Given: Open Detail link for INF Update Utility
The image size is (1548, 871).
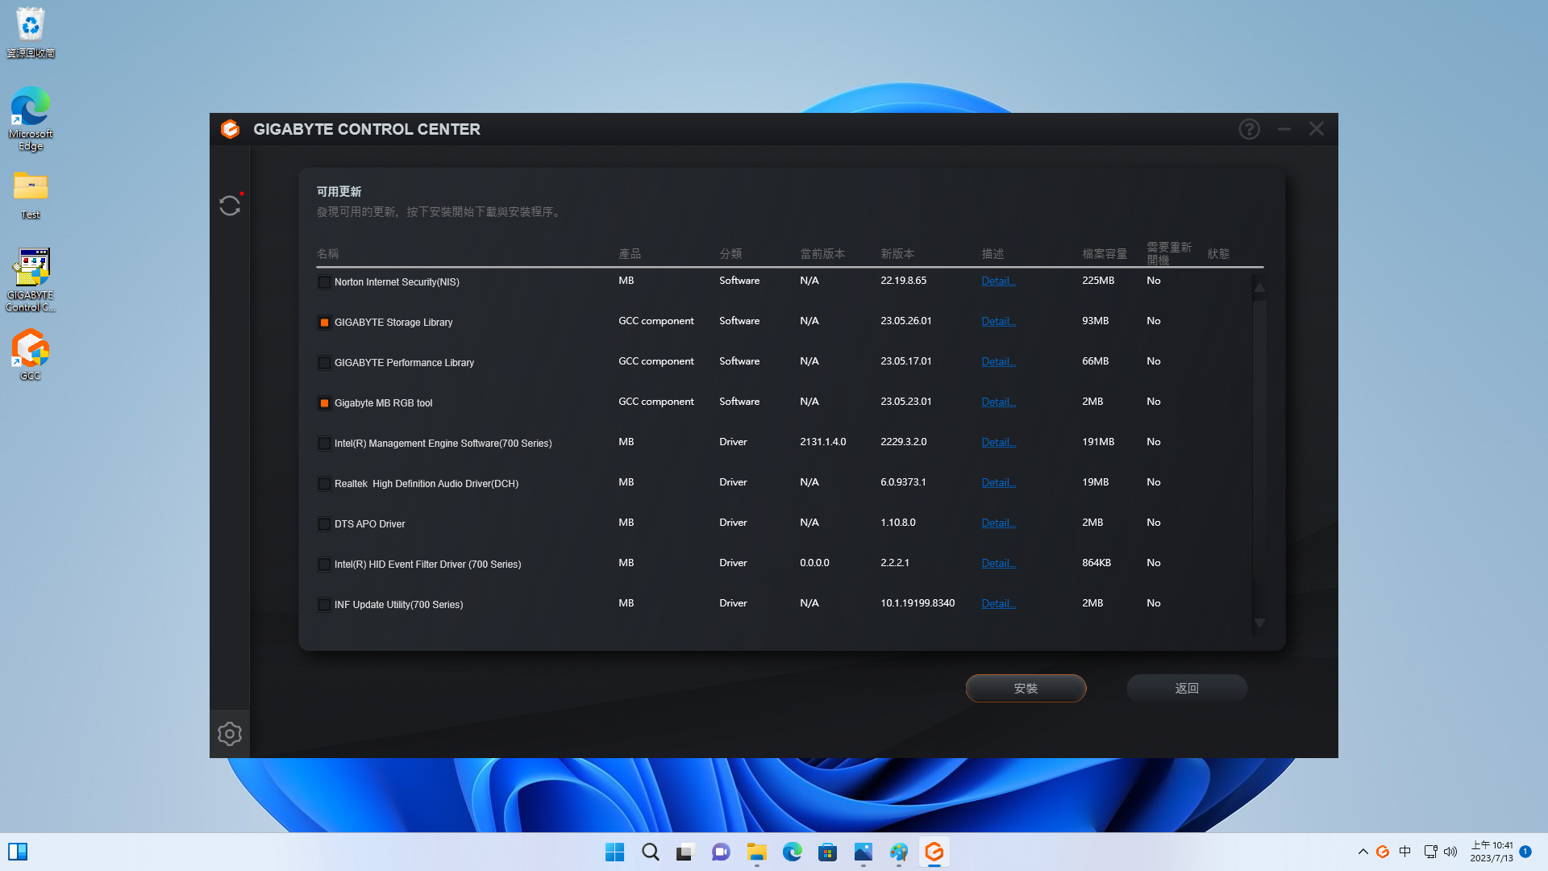Looking at the screenshot, I should pos(998,603).
